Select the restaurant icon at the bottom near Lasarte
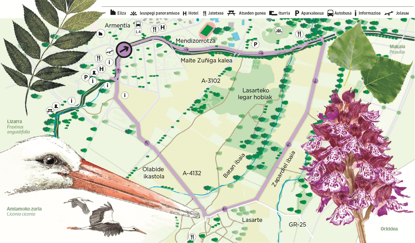Screen dimensions: 415x243 tap(192, 237)
